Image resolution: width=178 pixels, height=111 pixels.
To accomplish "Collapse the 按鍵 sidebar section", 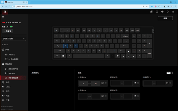I will (x=7, y=49).
